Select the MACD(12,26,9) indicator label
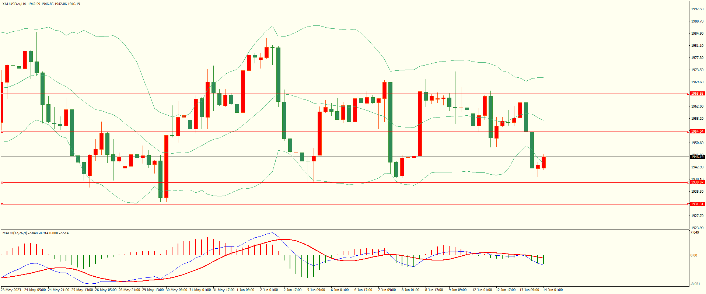Viewport: 706px width, 294px height. click(15, 233)
